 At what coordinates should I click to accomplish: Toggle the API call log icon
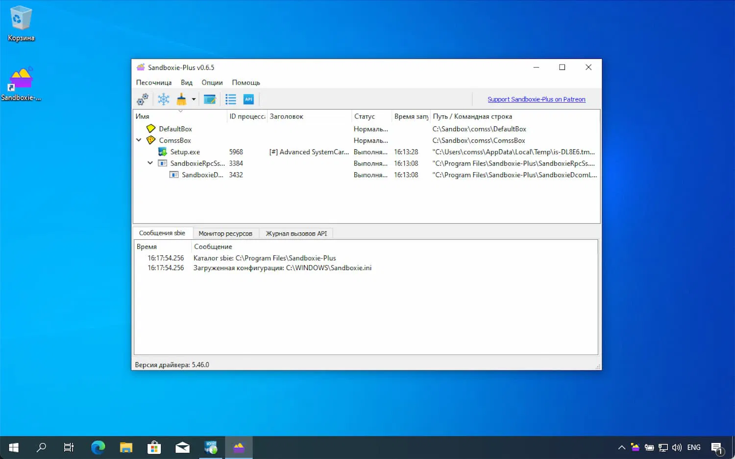(249, 99)
